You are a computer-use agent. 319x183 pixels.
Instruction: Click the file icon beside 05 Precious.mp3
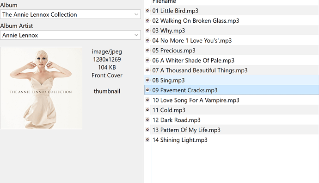pyautogui.click(x=147, y=50)
